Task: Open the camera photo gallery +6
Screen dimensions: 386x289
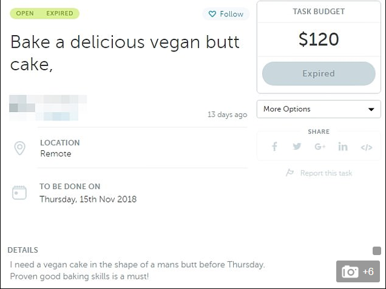Action: coord(358,271)
